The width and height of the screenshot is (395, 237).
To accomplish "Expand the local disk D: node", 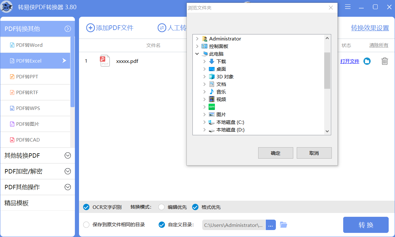I will (204, 130).
